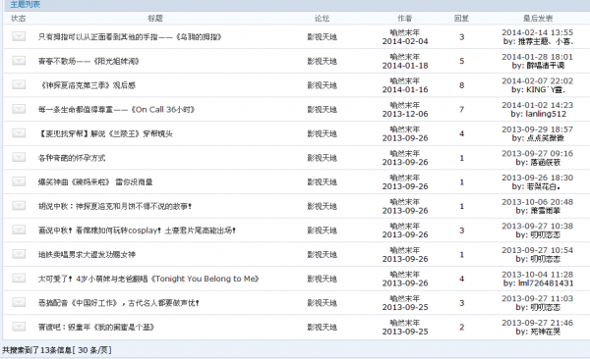The height and width of the screenshot is (359, 590).
Task: Open the 《我的闺蜜是个基》 thread
Action: tap(96, 327)
